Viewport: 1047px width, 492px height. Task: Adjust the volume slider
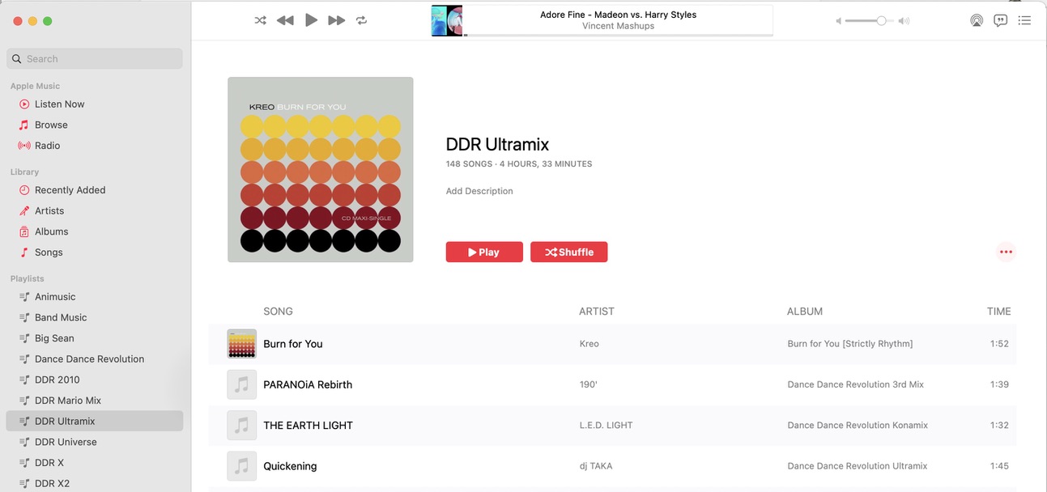point(870,21)
